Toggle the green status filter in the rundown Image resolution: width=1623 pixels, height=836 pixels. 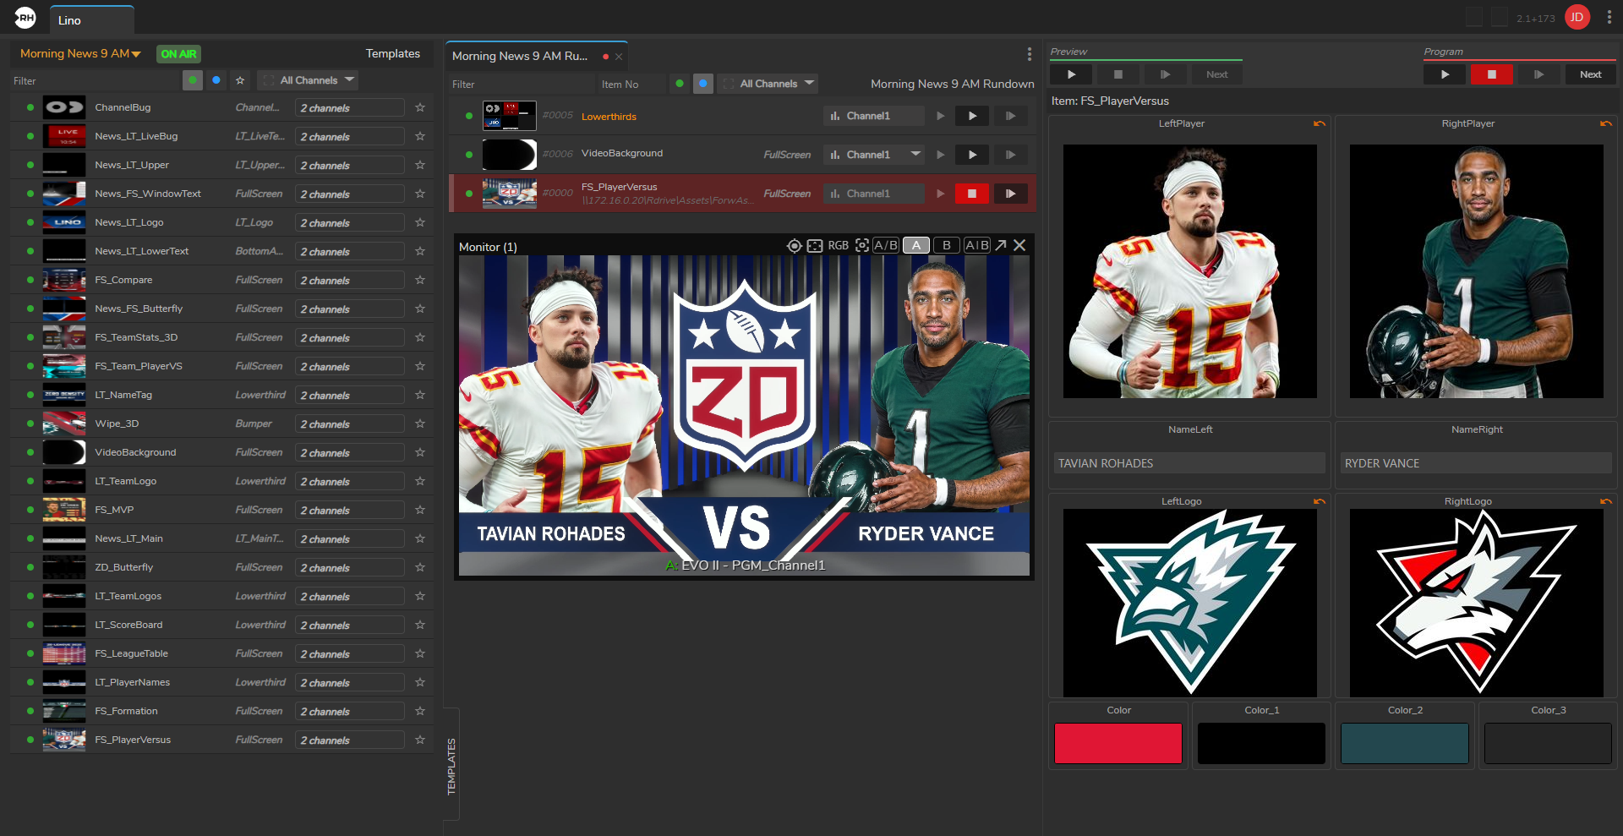(x=679, y=84)
